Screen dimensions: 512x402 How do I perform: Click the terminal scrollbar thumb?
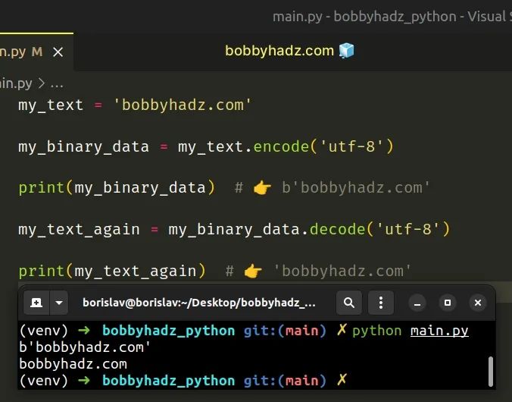coord(491,372)
